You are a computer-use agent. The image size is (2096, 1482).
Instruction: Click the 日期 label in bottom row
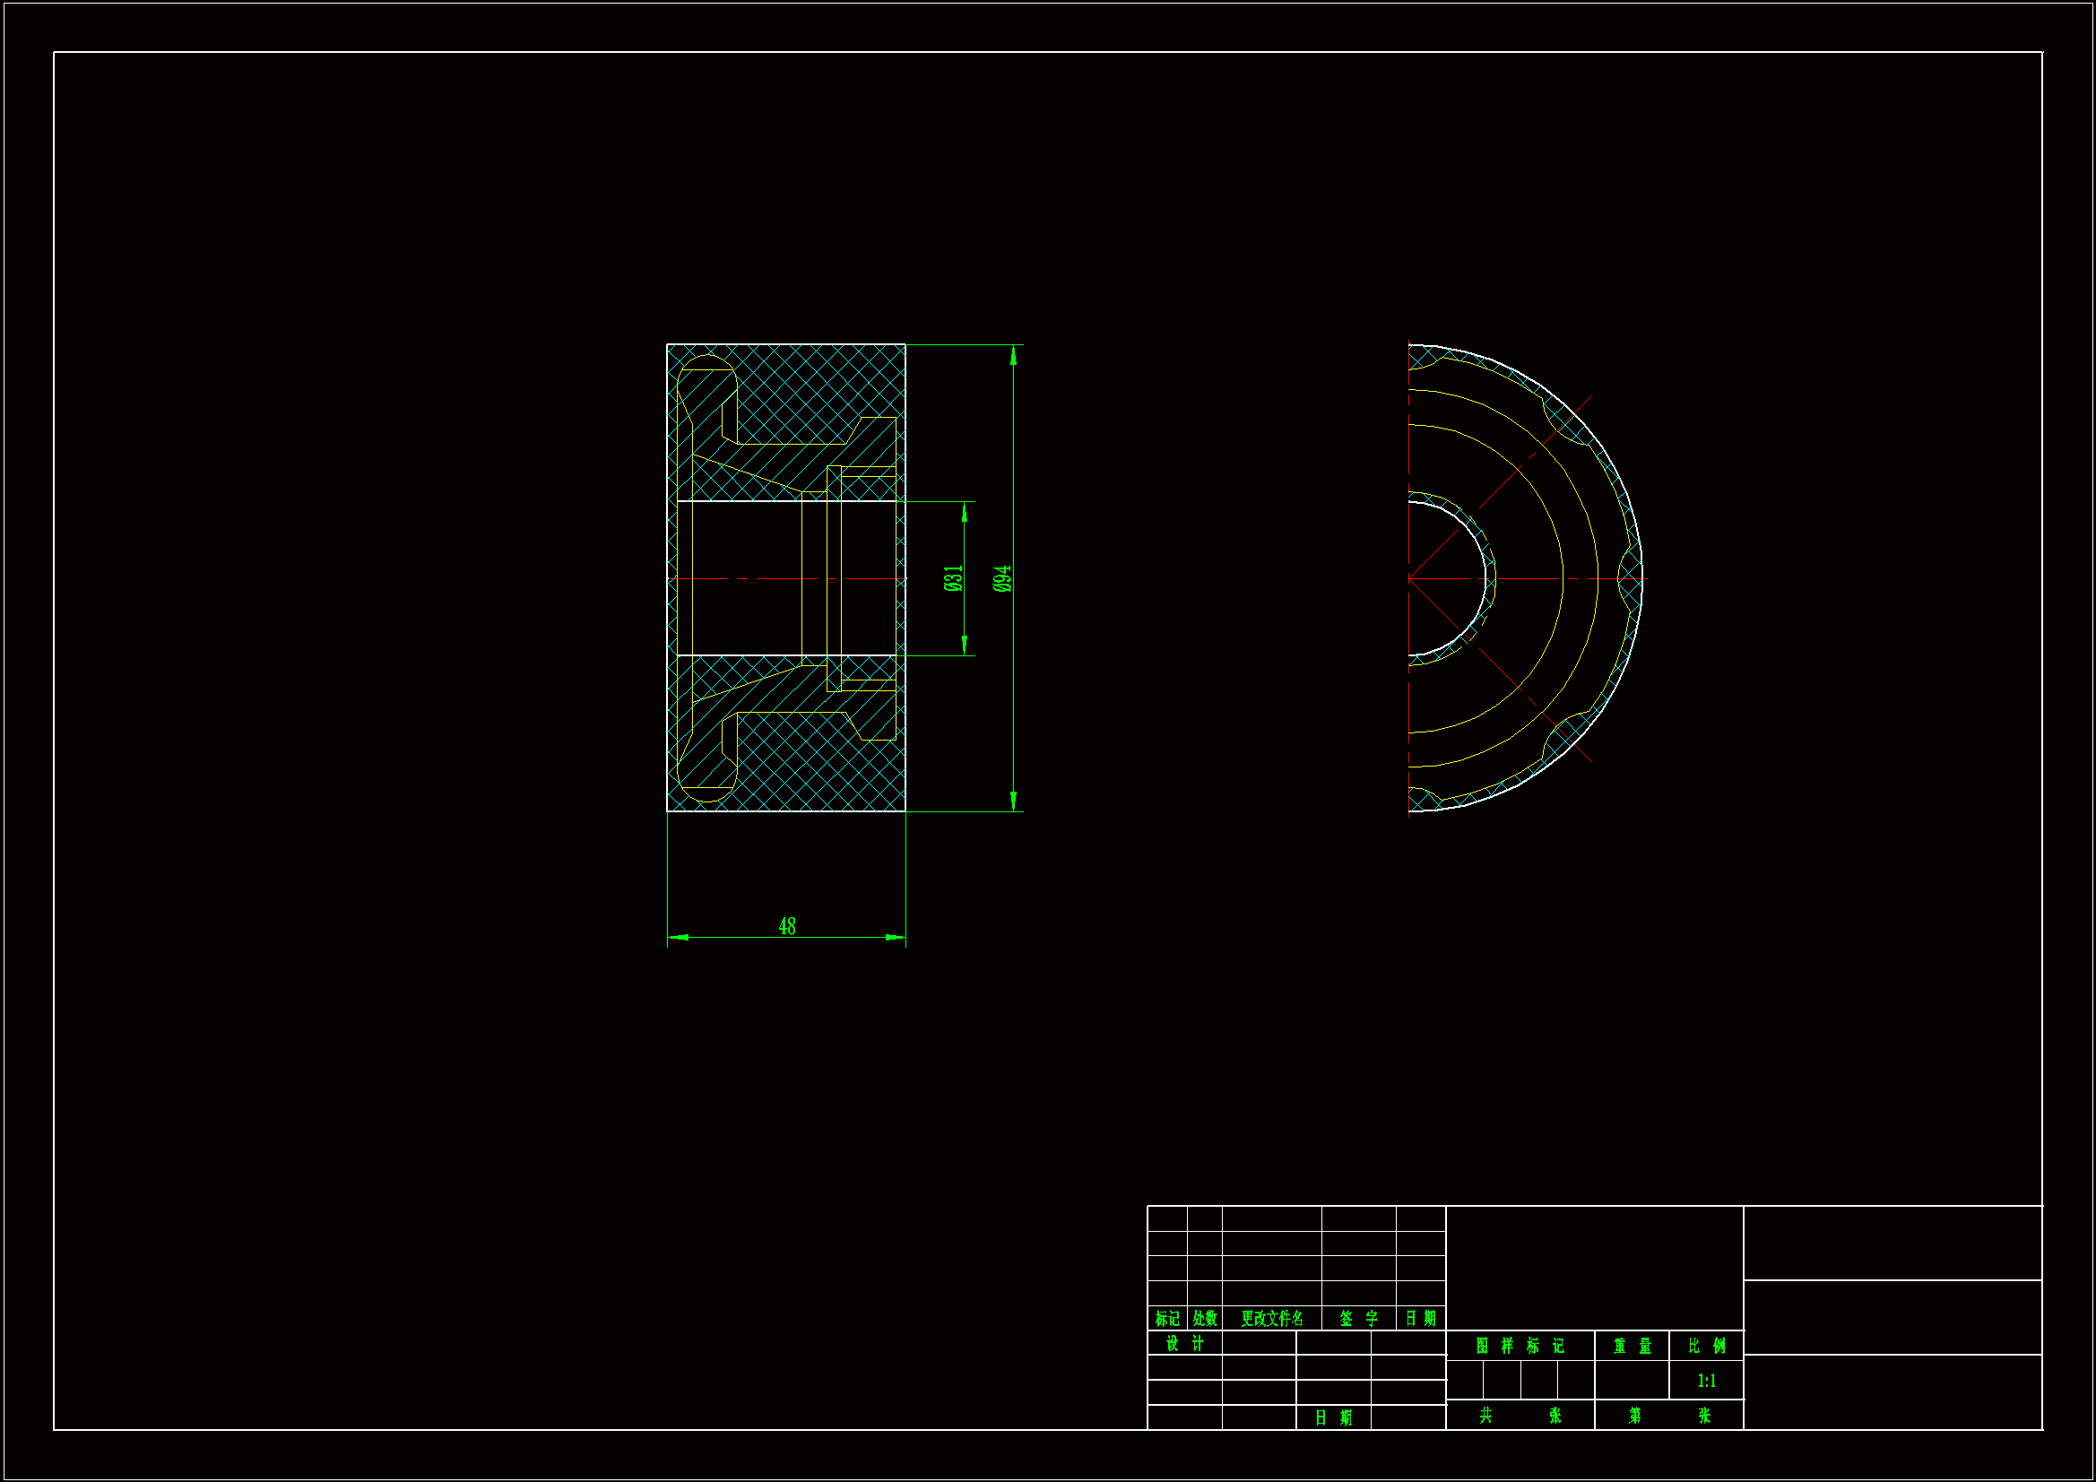(x=1333, y=1418)
